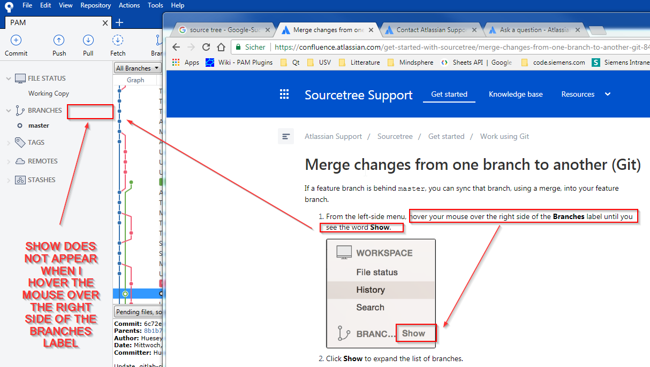Image resolution: width=650 pixels, height=367 pixels.
Task: Open the Repository menu
Action: (x=96, y=5)
